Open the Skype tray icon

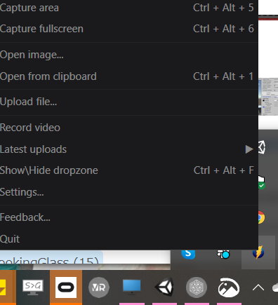tap(188, 254)
